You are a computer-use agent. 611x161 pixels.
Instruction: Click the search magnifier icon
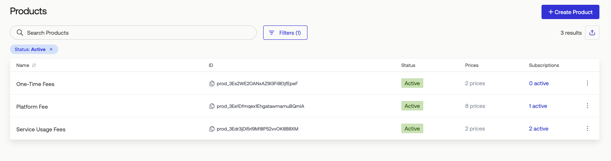[x=20, y=33]
